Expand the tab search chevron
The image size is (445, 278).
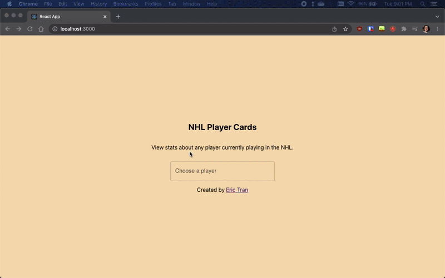coord(437,17)
